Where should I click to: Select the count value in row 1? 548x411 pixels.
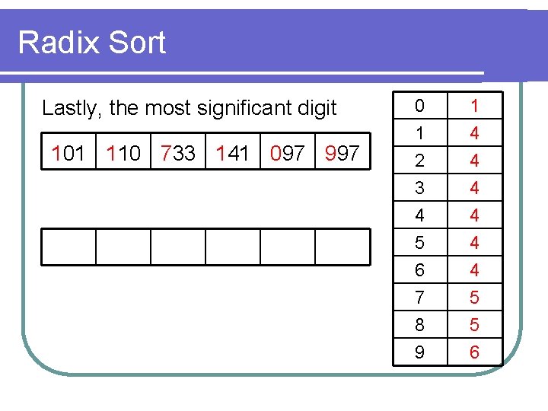pos(475,132)
